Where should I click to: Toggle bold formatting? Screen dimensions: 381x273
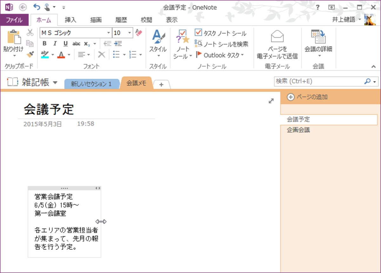tap(44, 44)
